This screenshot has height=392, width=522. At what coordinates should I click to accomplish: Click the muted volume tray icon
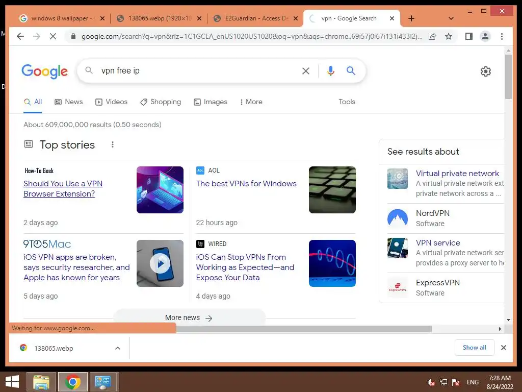pos(431,382)
